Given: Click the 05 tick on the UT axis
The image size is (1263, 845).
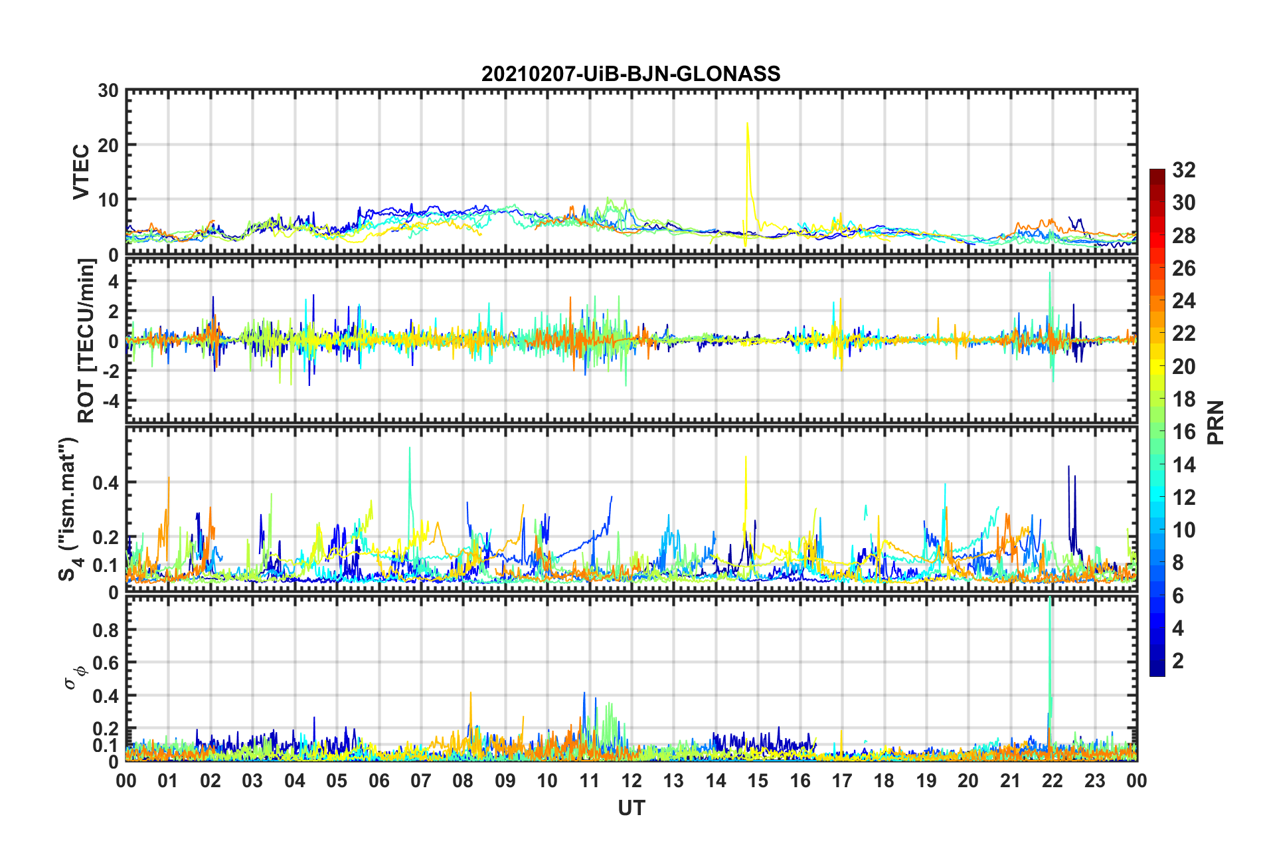Looking at the screenshot, I should tap(337, 781).
